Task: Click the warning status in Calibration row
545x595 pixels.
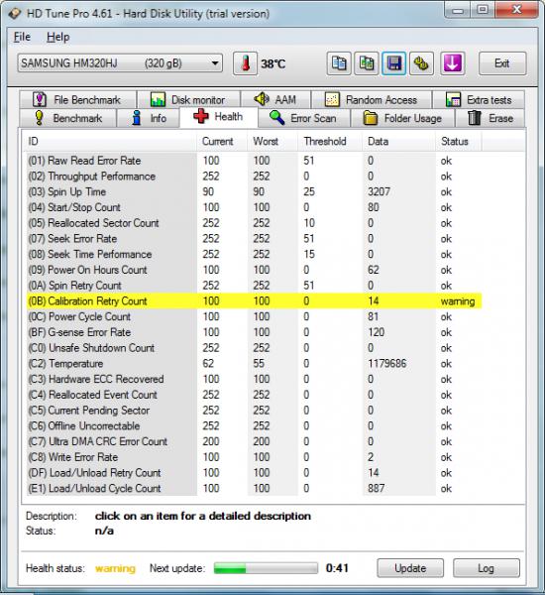Action: pos(458,301)
